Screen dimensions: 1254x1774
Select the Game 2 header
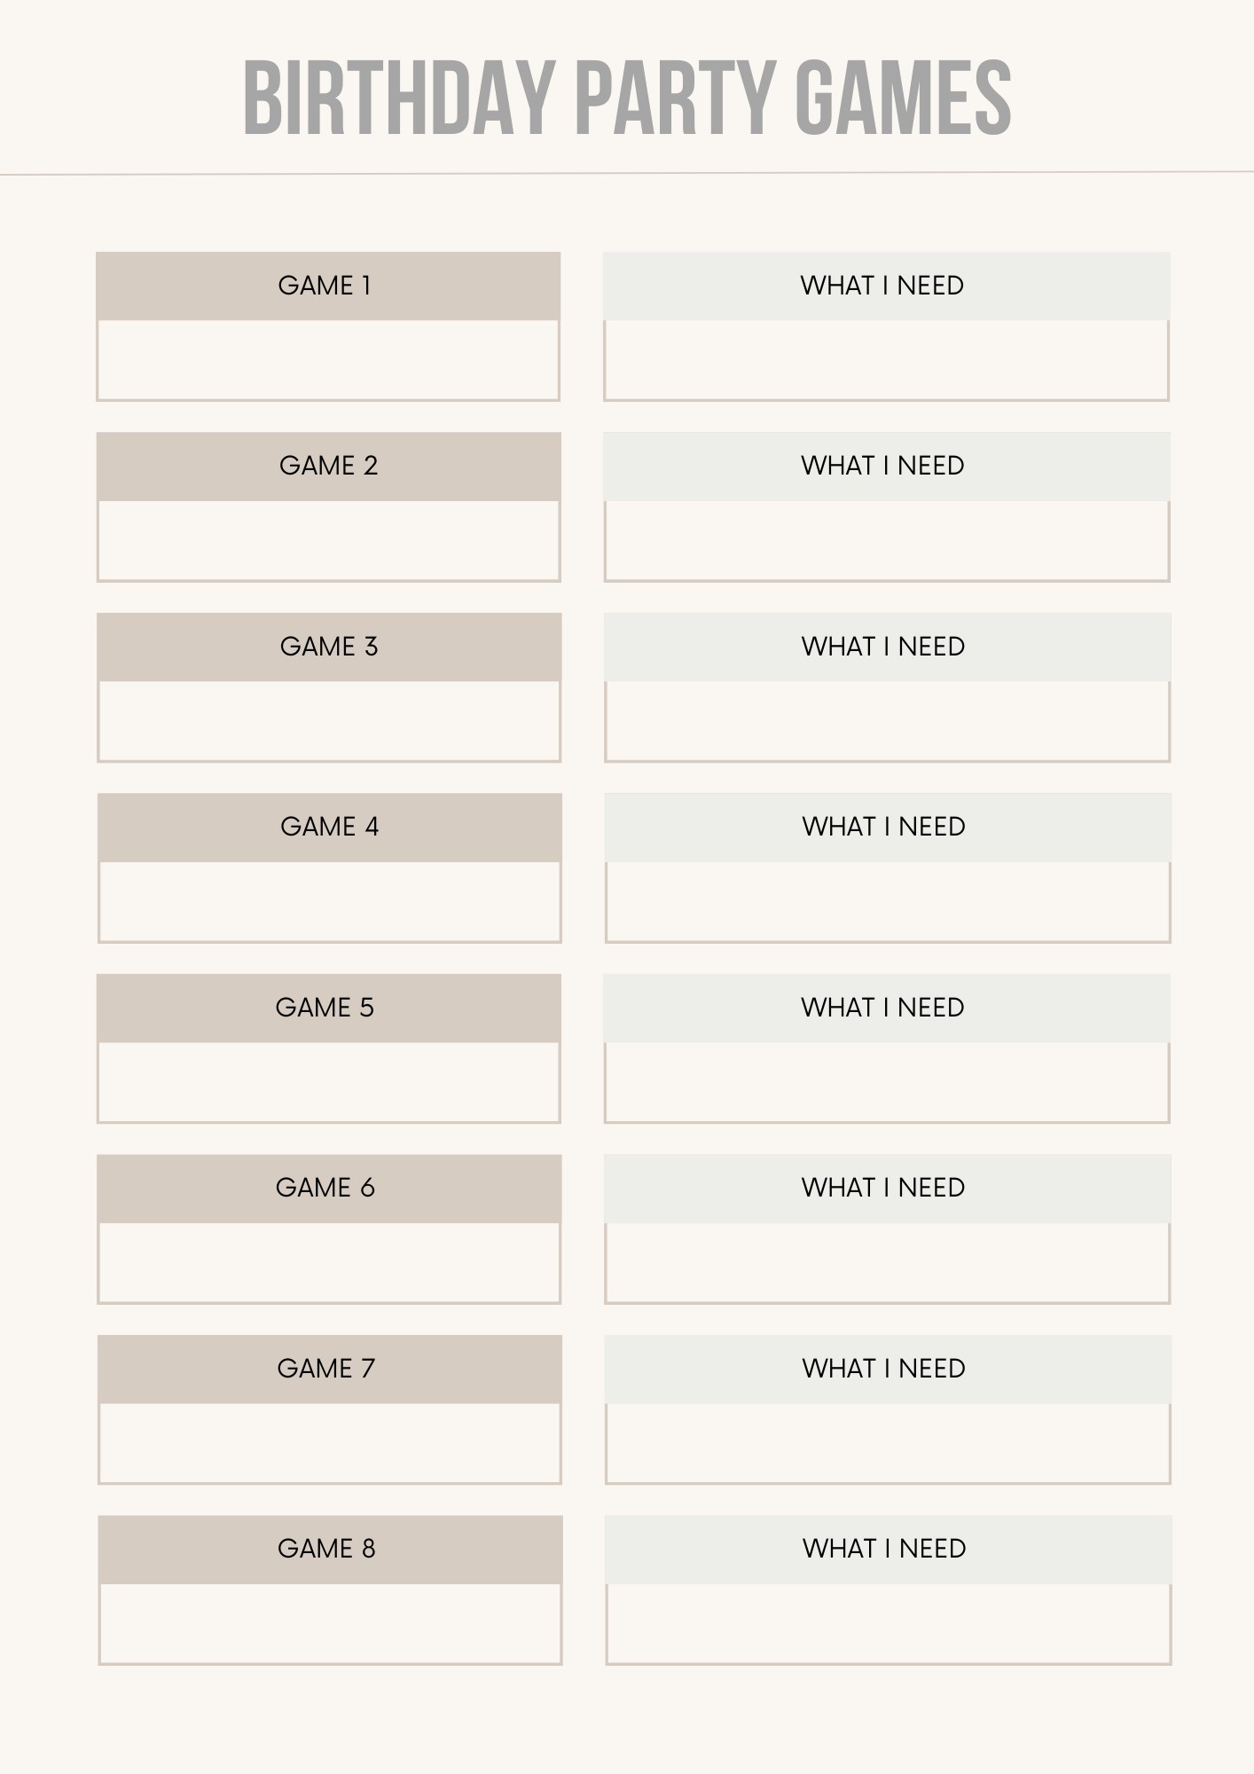tap(329, 467)
